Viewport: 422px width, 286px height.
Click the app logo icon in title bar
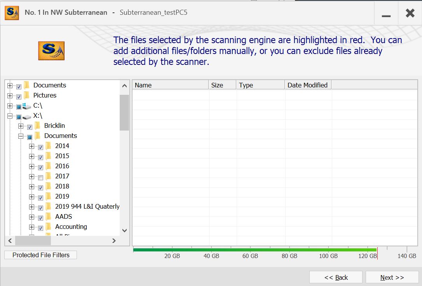coord(12,13)
